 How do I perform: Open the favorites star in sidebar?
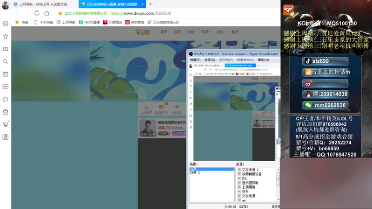[x=6, y=36]
